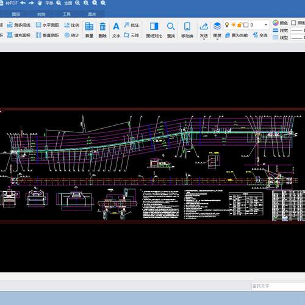Expand the layer 0 dropdown list
Image resolution: width=305 pixels, height=305 pixels.
(266, 25)
